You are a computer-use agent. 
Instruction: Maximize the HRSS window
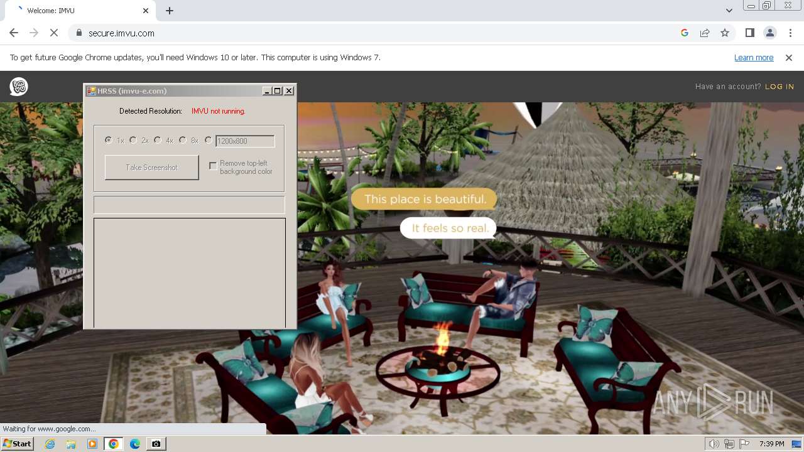pyautogui.click(x=278, y=91)
